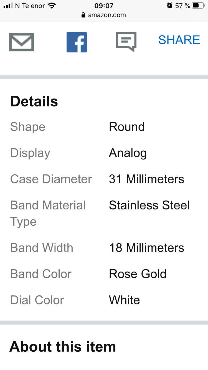Tap the battery icon in status bar
Image resolution: width=208 pixels, height=370 pixels.
click(x=198, y=6)
